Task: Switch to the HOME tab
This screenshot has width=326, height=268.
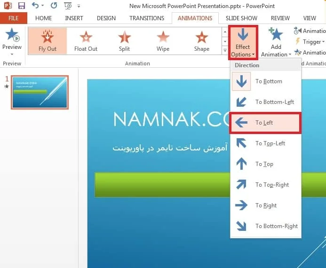Action: 43,18
